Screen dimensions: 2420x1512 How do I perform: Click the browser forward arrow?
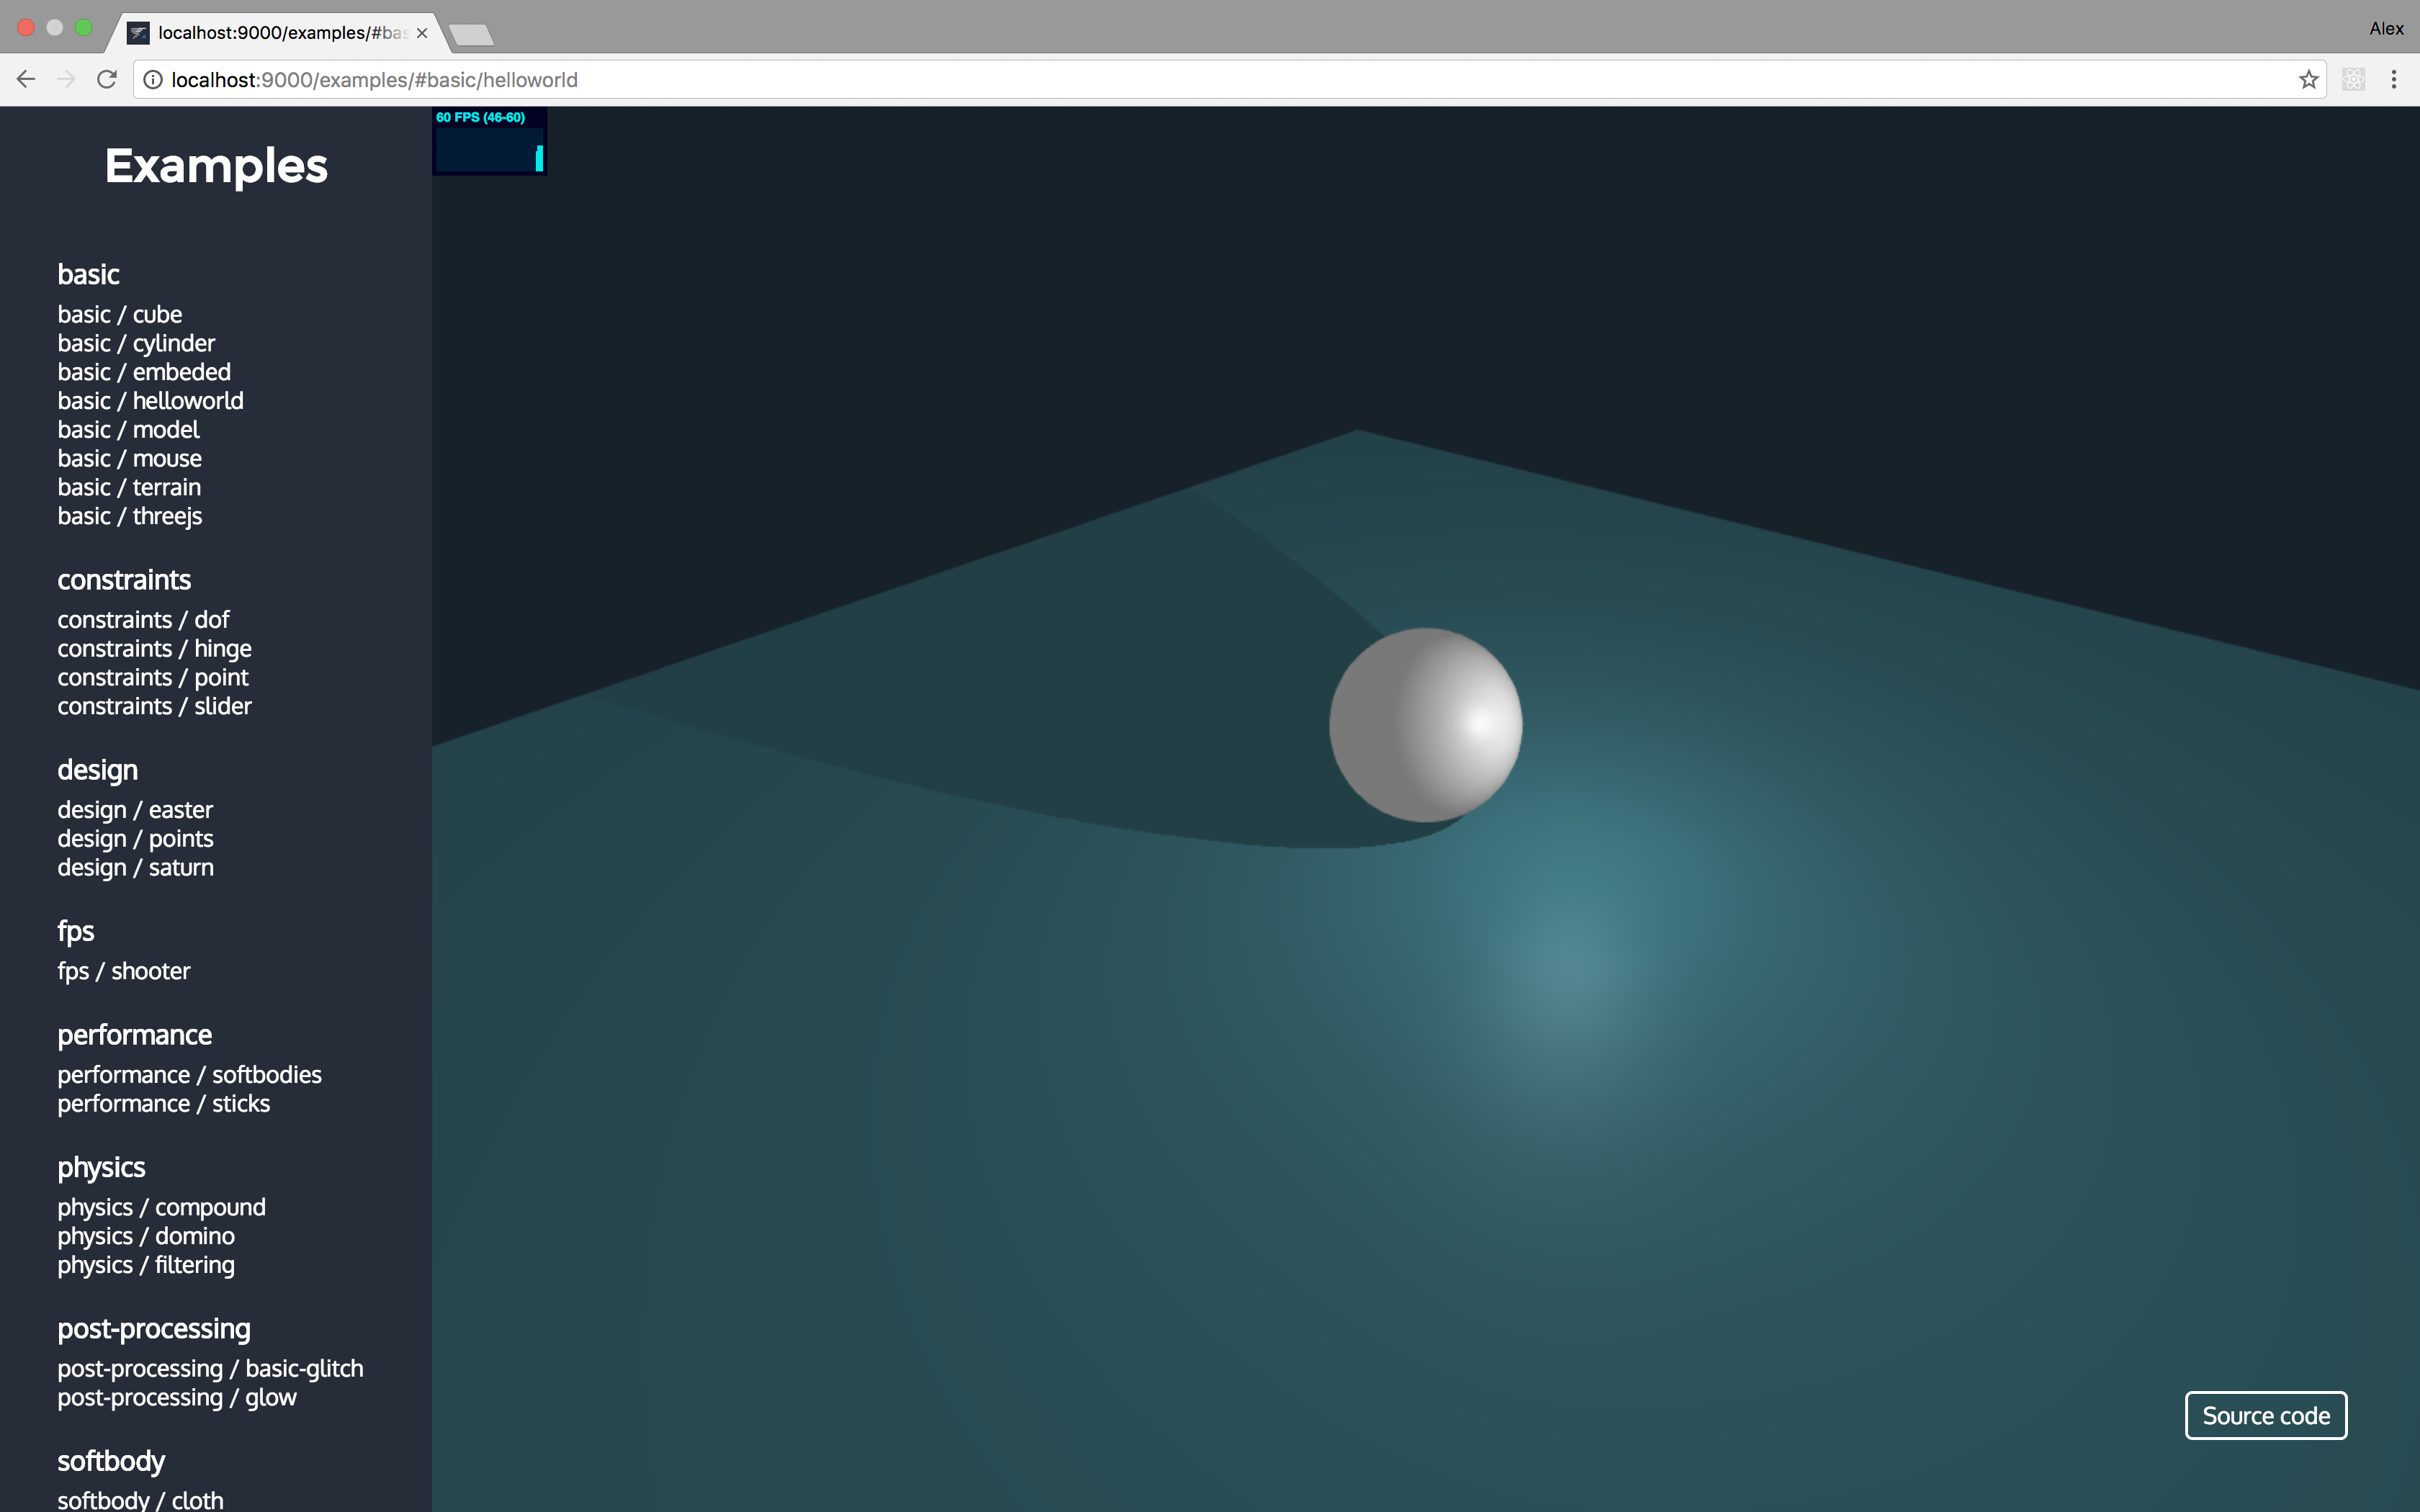click(66, 80)
